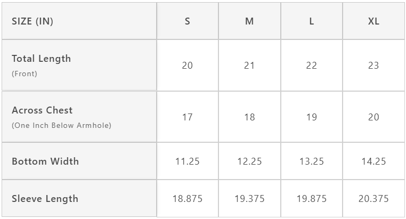Click Bottom Width value 14.25
406x219 pixels.
tap(373, 161)
